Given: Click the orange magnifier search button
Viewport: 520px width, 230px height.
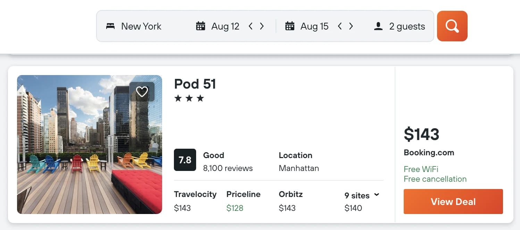Looking at the screenshot, I should [452, 26].
